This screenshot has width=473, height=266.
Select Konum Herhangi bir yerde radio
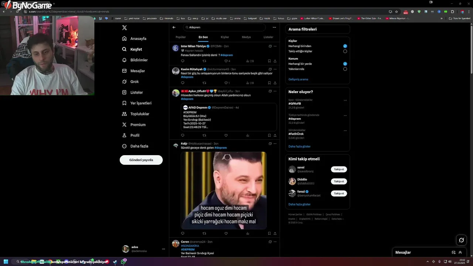[345, 64]
